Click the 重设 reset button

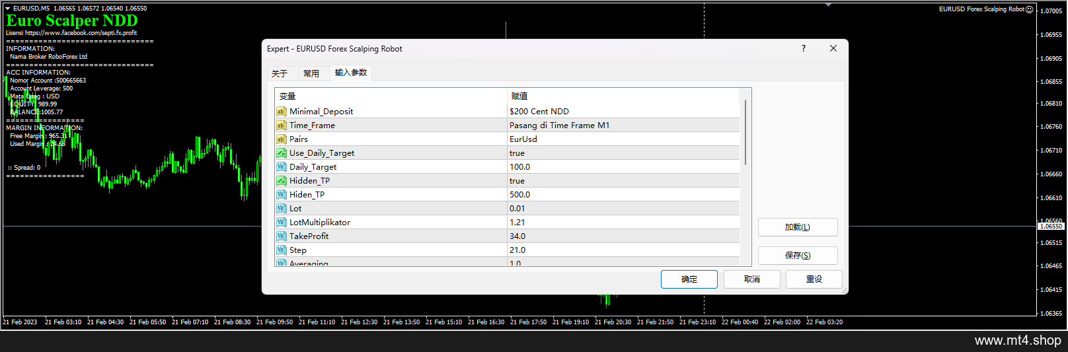click(x=814, y=279)
